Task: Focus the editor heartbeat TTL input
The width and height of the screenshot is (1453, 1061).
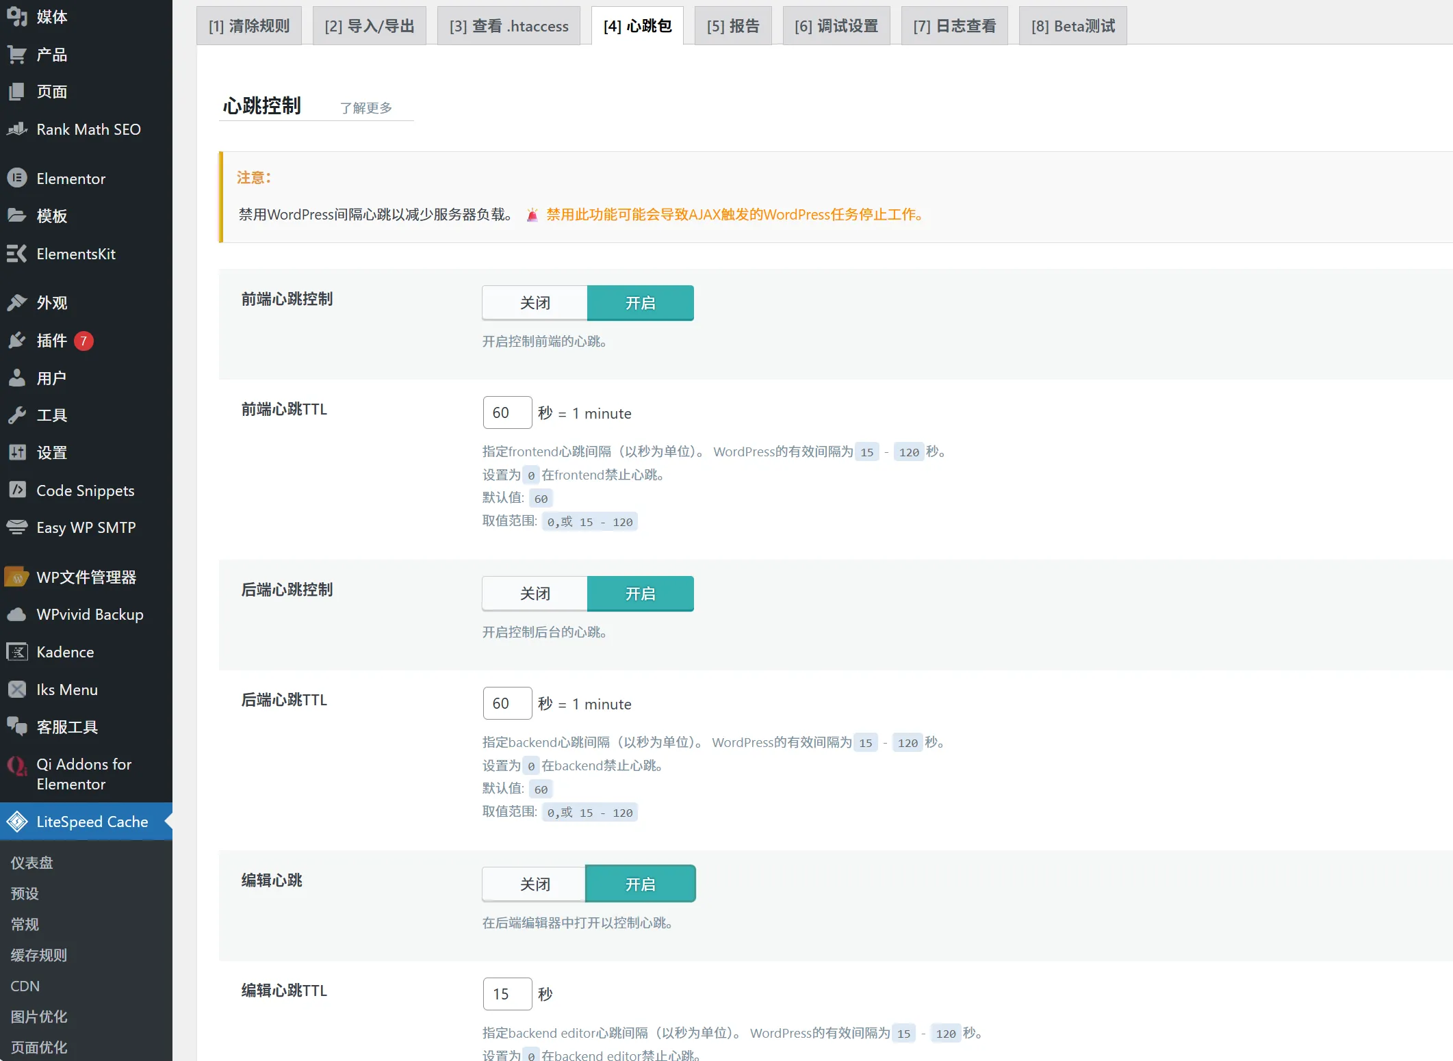Action: (x=507, y=994)
